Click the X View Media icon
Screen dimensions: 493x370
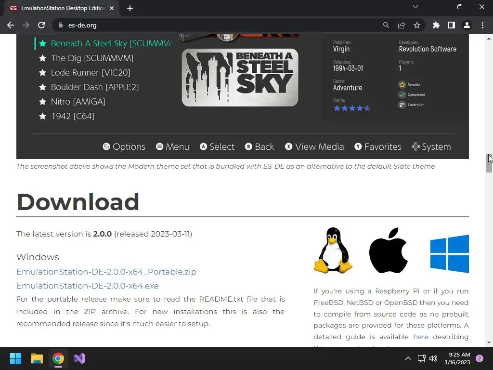tap(289, 146)
